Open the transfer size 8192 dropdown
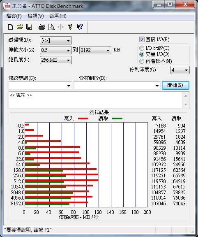The image size is (198, 237). coord(95,50)
